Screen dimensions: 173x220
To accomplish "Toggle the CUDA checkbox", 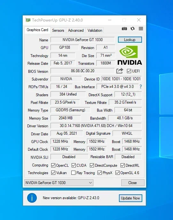I will [74, 165].
